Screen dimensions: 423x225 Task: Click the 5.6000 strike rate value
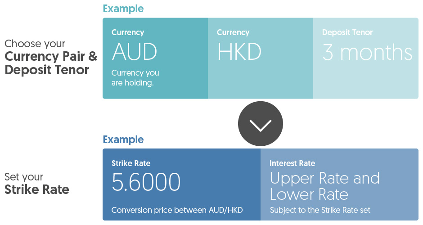tap(146, 182)
